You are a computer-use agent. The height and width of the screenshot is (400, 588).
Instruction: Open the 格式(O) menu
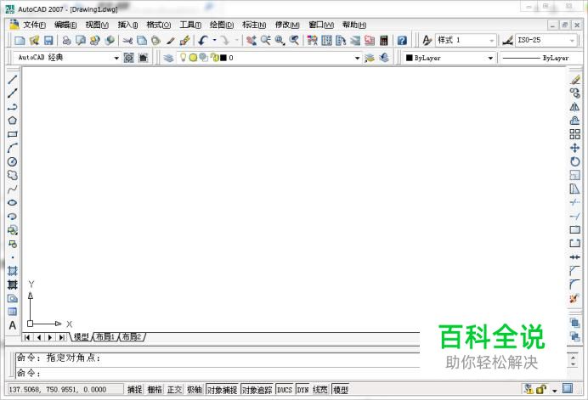pyautogui.click(x=159, y=25)
